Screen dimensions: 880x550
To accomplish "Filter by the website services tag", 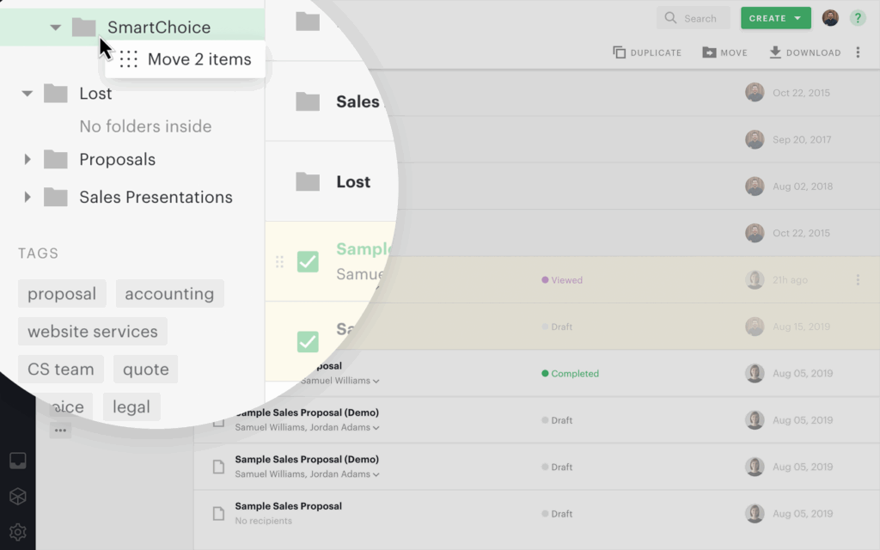I will [93, 332].
